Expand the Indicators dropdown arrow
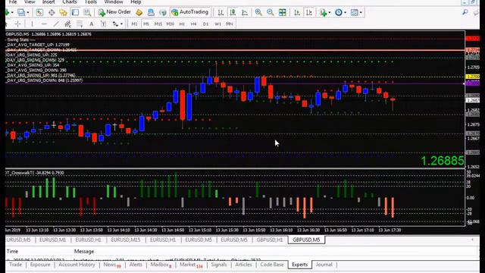The height and width of the screenshot is (273, 485). 330,13
